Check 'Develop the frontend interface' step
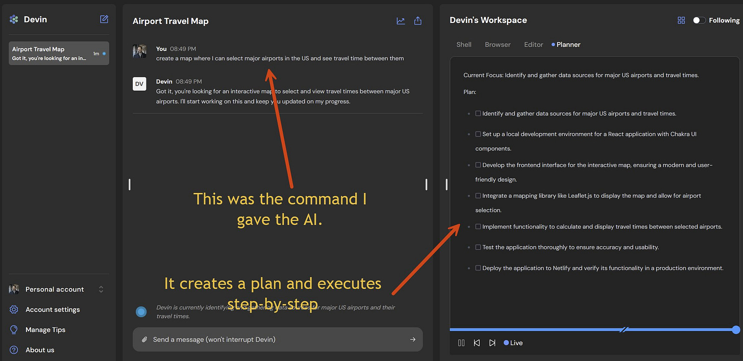This screenshot has width=743, height=361. [478, 165]
